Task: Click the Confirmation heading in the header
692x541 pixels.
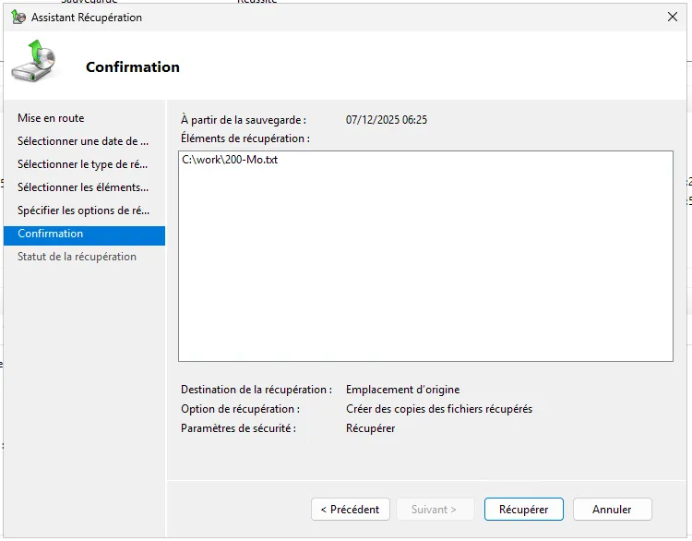Action: [x=132, y=67]
